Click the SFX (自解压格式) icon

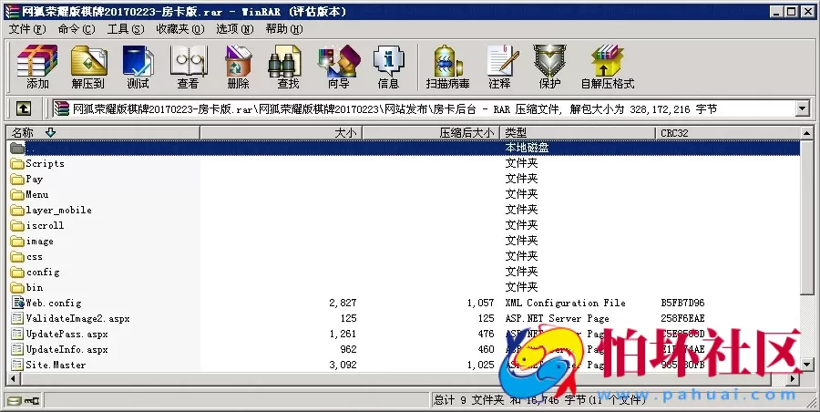coord(607,67)
